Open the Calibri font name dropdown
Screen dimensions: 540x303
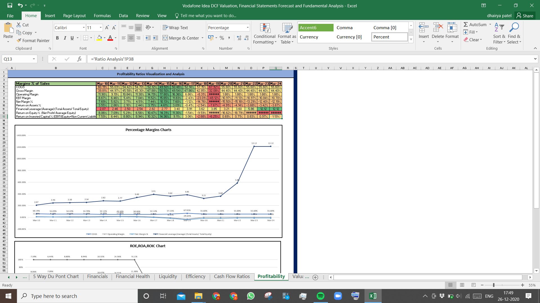[84, 27]
